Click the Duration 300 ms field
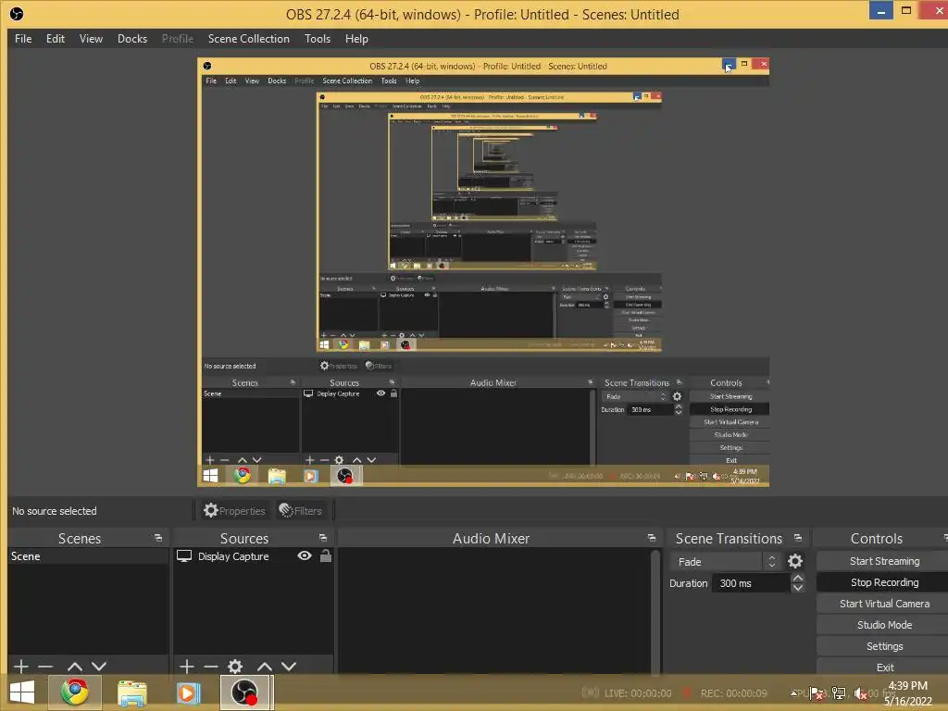This screenshot has width=948, height=711. 751,583
